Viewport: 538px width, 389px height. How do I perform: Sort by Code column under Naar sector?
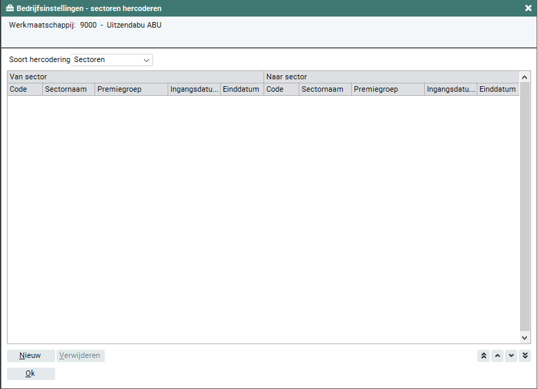[281, 90]
